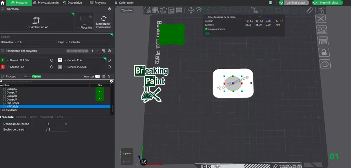Open filament settings gear icon
351x168 pixels.
point(109,51)
